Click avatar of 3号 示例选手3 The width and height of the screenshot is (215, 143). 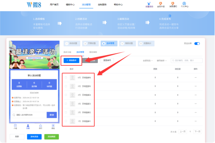(73, 104)
